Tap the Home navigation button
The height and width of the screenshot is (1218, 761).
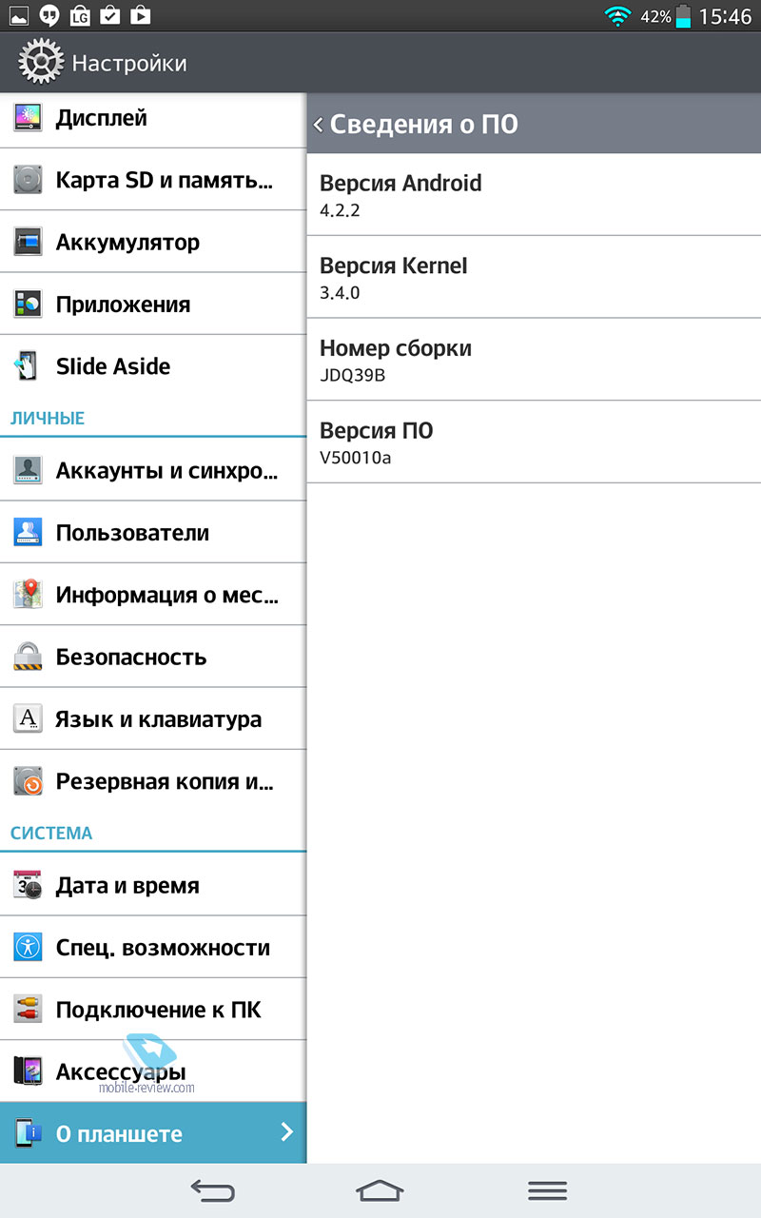point(380,1190)
